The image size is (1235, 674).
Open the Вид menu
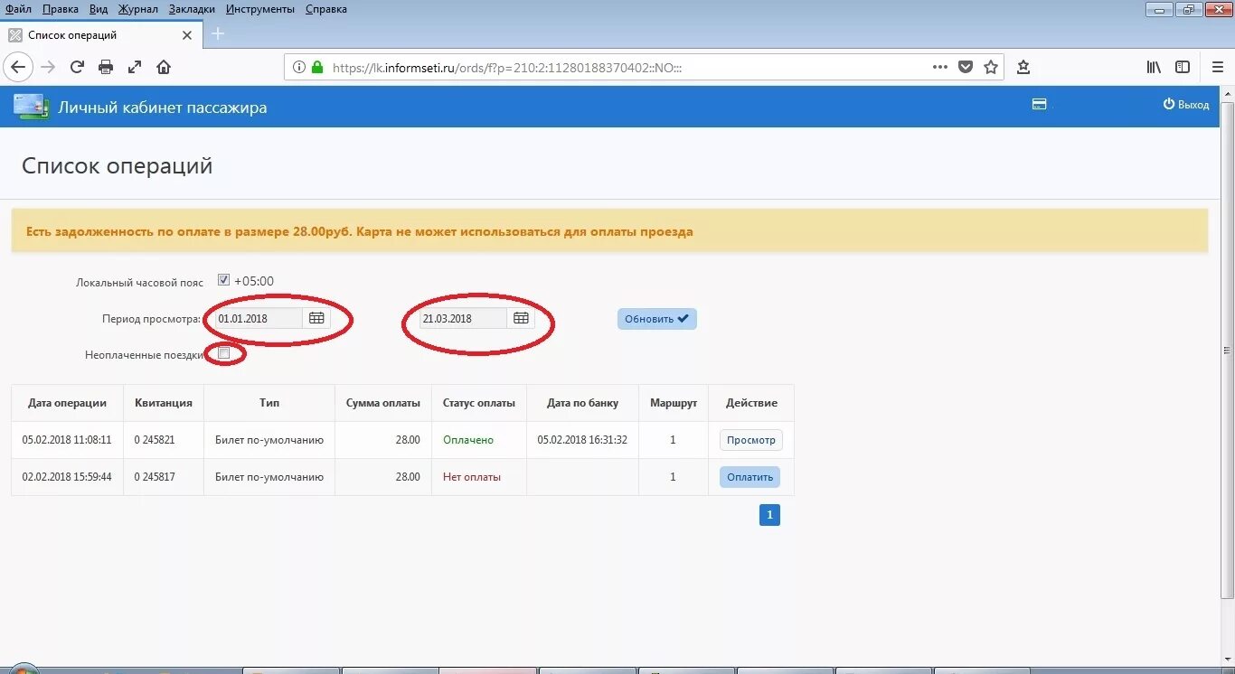99,9
